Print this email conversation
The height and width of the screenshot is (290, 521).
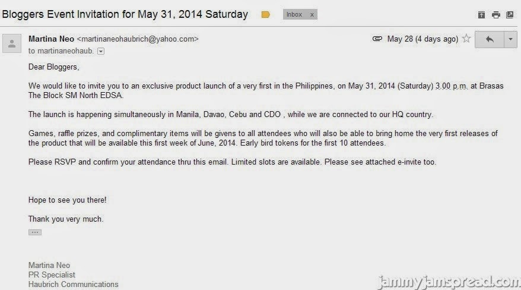(x=495, y=15)
